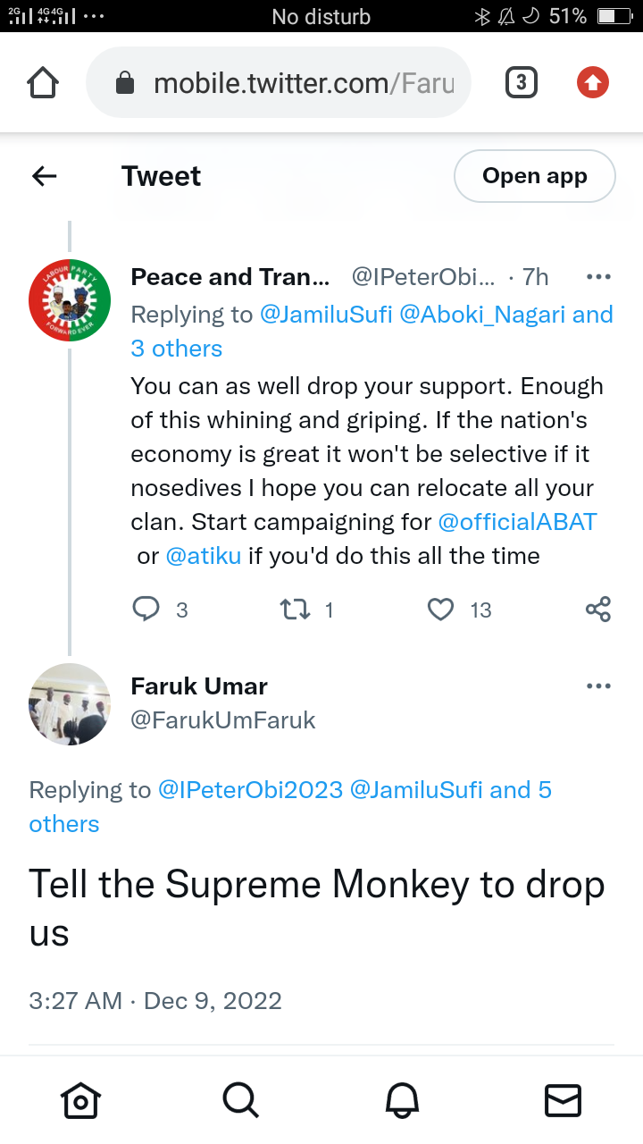Open more options for Faruk Umar's tweet
643x1144 pixels.
coord(597,686)
